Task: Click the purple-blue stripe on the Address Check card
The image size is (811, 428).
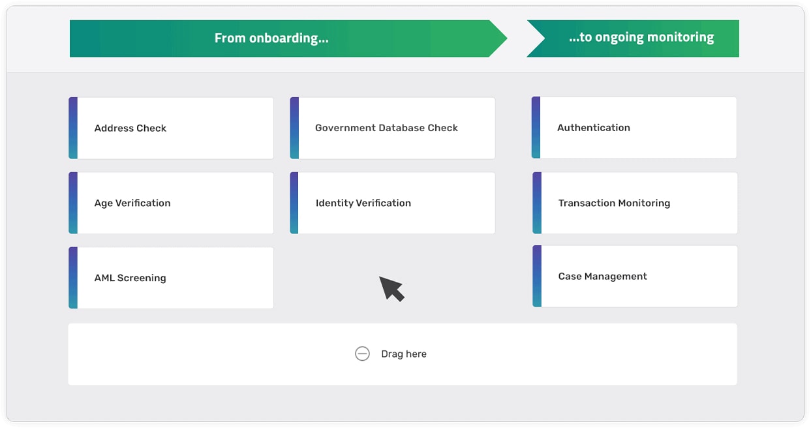Action: point(73,128)
